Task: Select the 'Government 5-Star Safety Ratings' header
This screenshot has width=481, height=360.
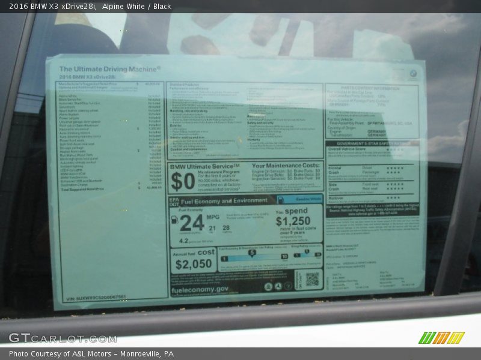Action: click(x=373, y=143)
